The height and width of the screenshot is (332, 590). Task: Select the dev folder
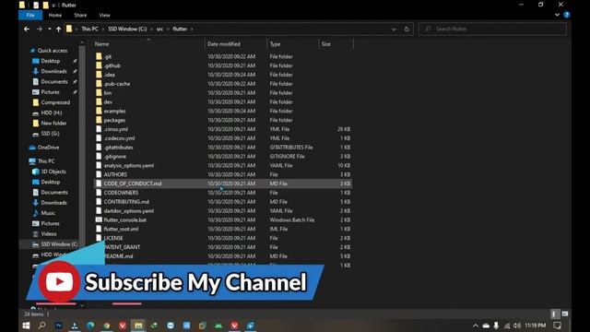point(108,101)
